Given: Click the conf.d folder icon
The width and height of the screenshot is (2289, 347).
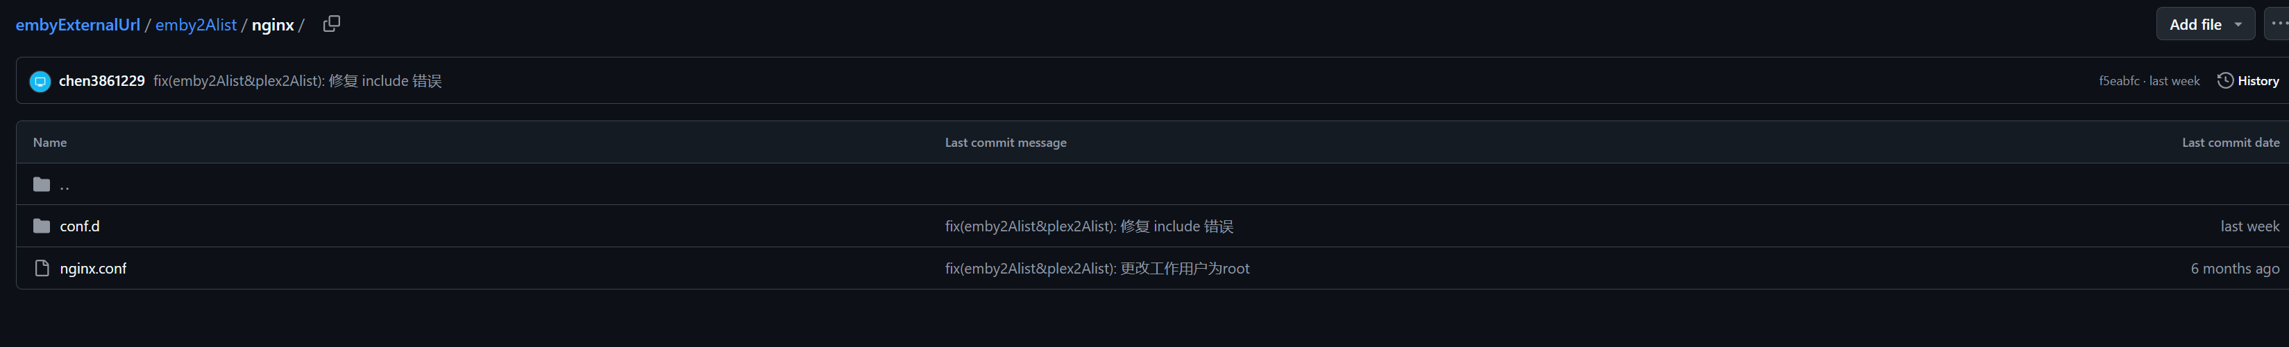Looking at the screenshot, I should 42,226.
